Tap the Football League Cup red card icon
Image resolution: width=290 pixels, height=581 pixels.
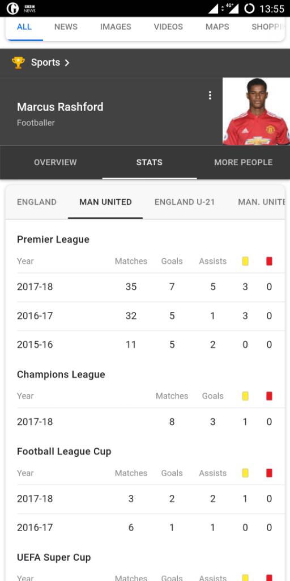pos(269,473)
